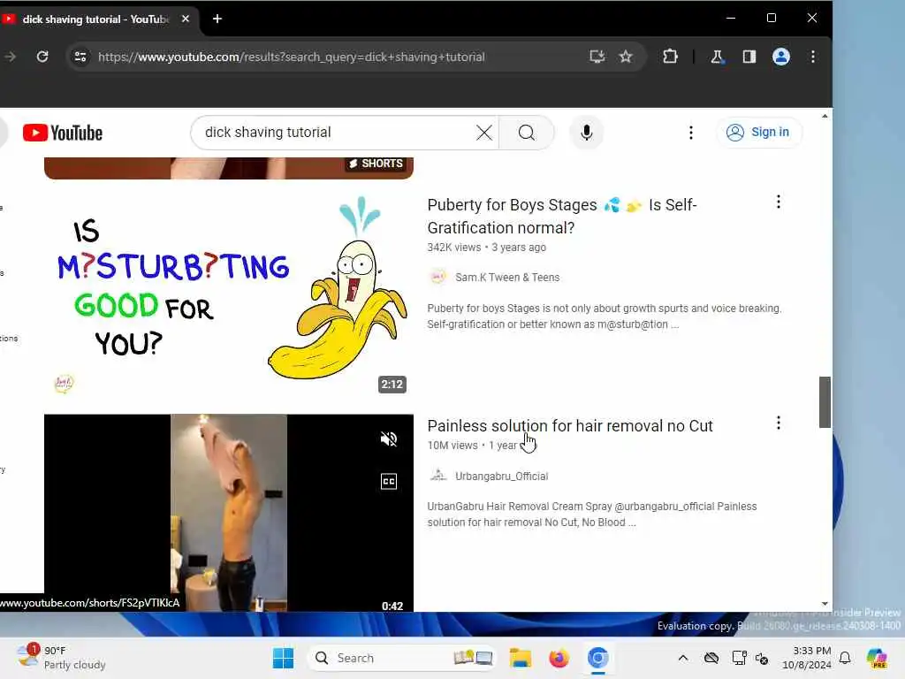
Task: Open the banana cartoon video thumbnail
Action: click(229, 295)
